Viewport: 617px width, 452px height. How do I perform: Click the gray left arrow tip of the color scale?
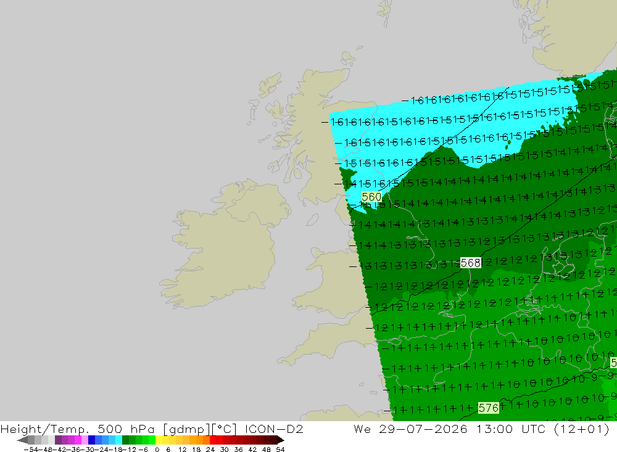22,440
